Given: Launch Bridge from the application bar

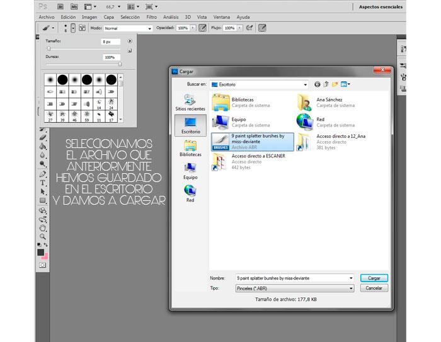Looking at the screenshot, I should pos(62,6).
